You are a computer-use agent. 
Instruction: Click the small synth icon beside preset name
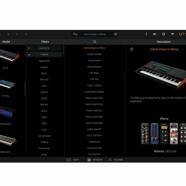75,34
